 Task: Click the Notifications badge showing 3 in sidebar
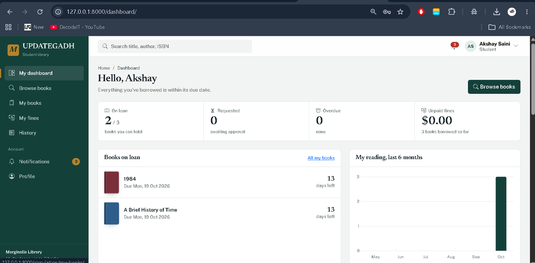(x=76, y=161)
